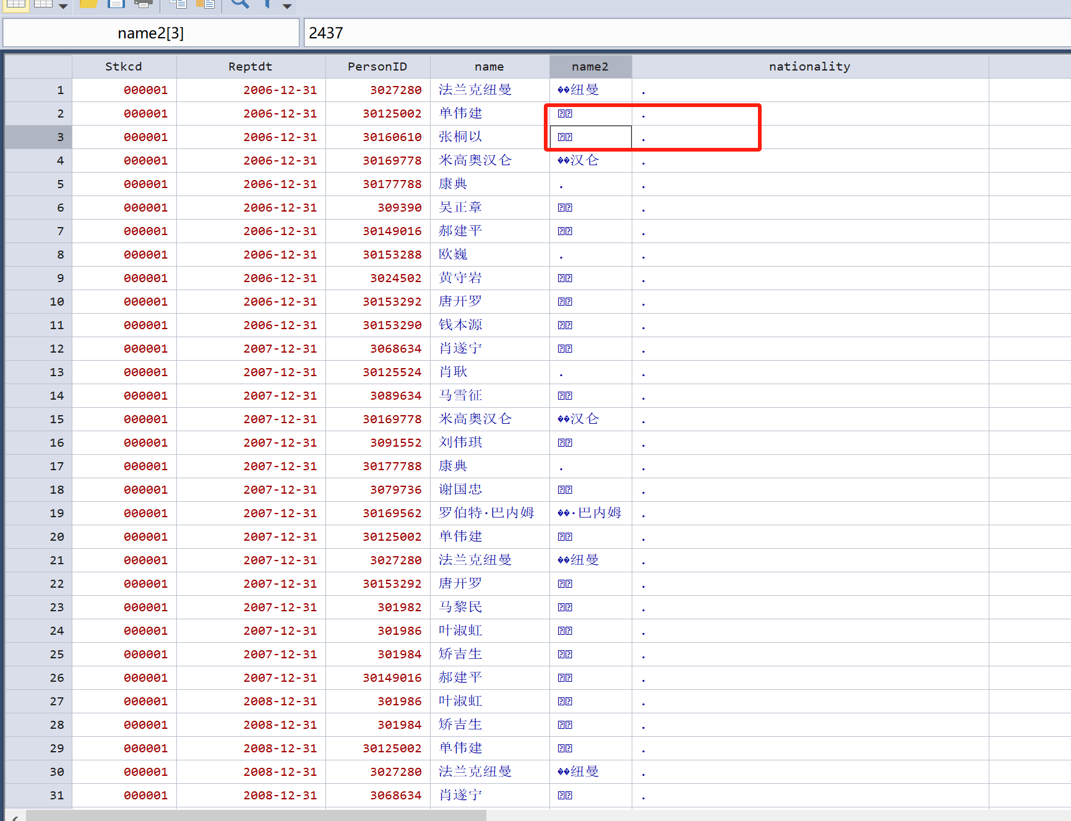Image resolution: width=1071 pixels, height=821 pixels.
Task: Click the name cell 吴正章
Action: 489,208
